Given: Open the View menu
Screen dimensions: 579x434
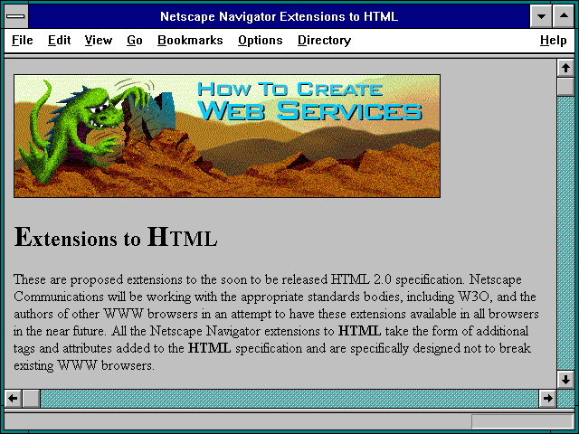Looking at the screenshot, I should (99, 40).
